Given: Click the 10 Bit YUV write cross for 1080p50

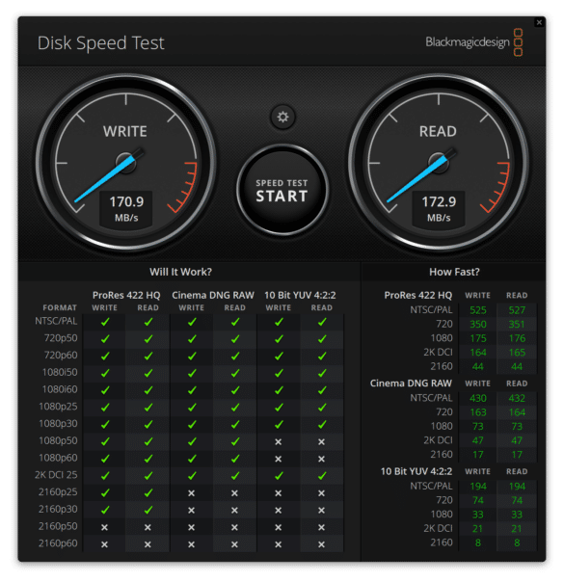Looking at the screenshot, I should [x=278, y=442].
